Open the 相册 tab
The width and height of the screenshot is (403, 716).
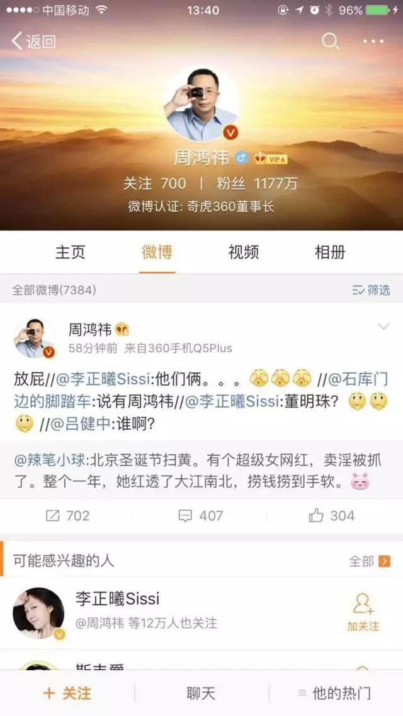tap(330, 252)
